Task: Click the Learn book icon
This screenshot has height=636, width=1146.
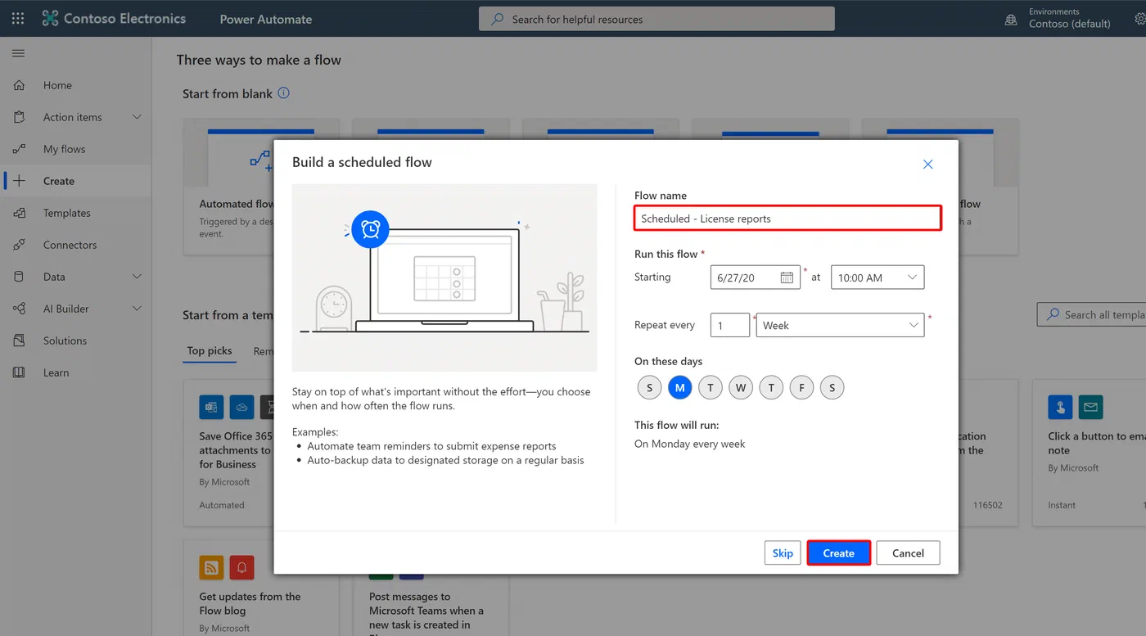Action: point(19,372)
